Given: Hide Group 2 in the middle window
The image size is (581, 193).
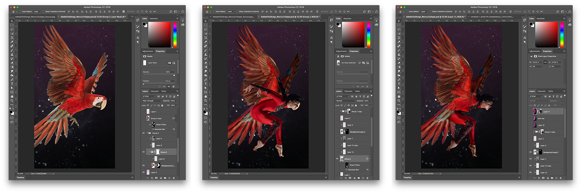Looking at the screenshot, I should (x=337, y=159).
